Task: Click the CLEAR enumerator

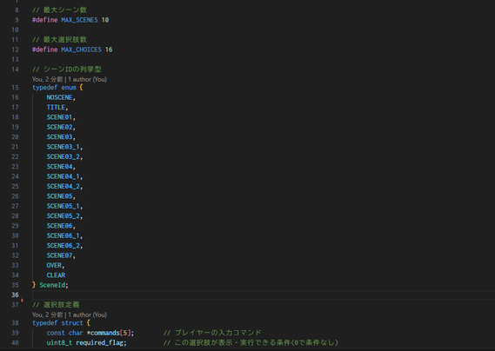Action: (x=56, y=275)
